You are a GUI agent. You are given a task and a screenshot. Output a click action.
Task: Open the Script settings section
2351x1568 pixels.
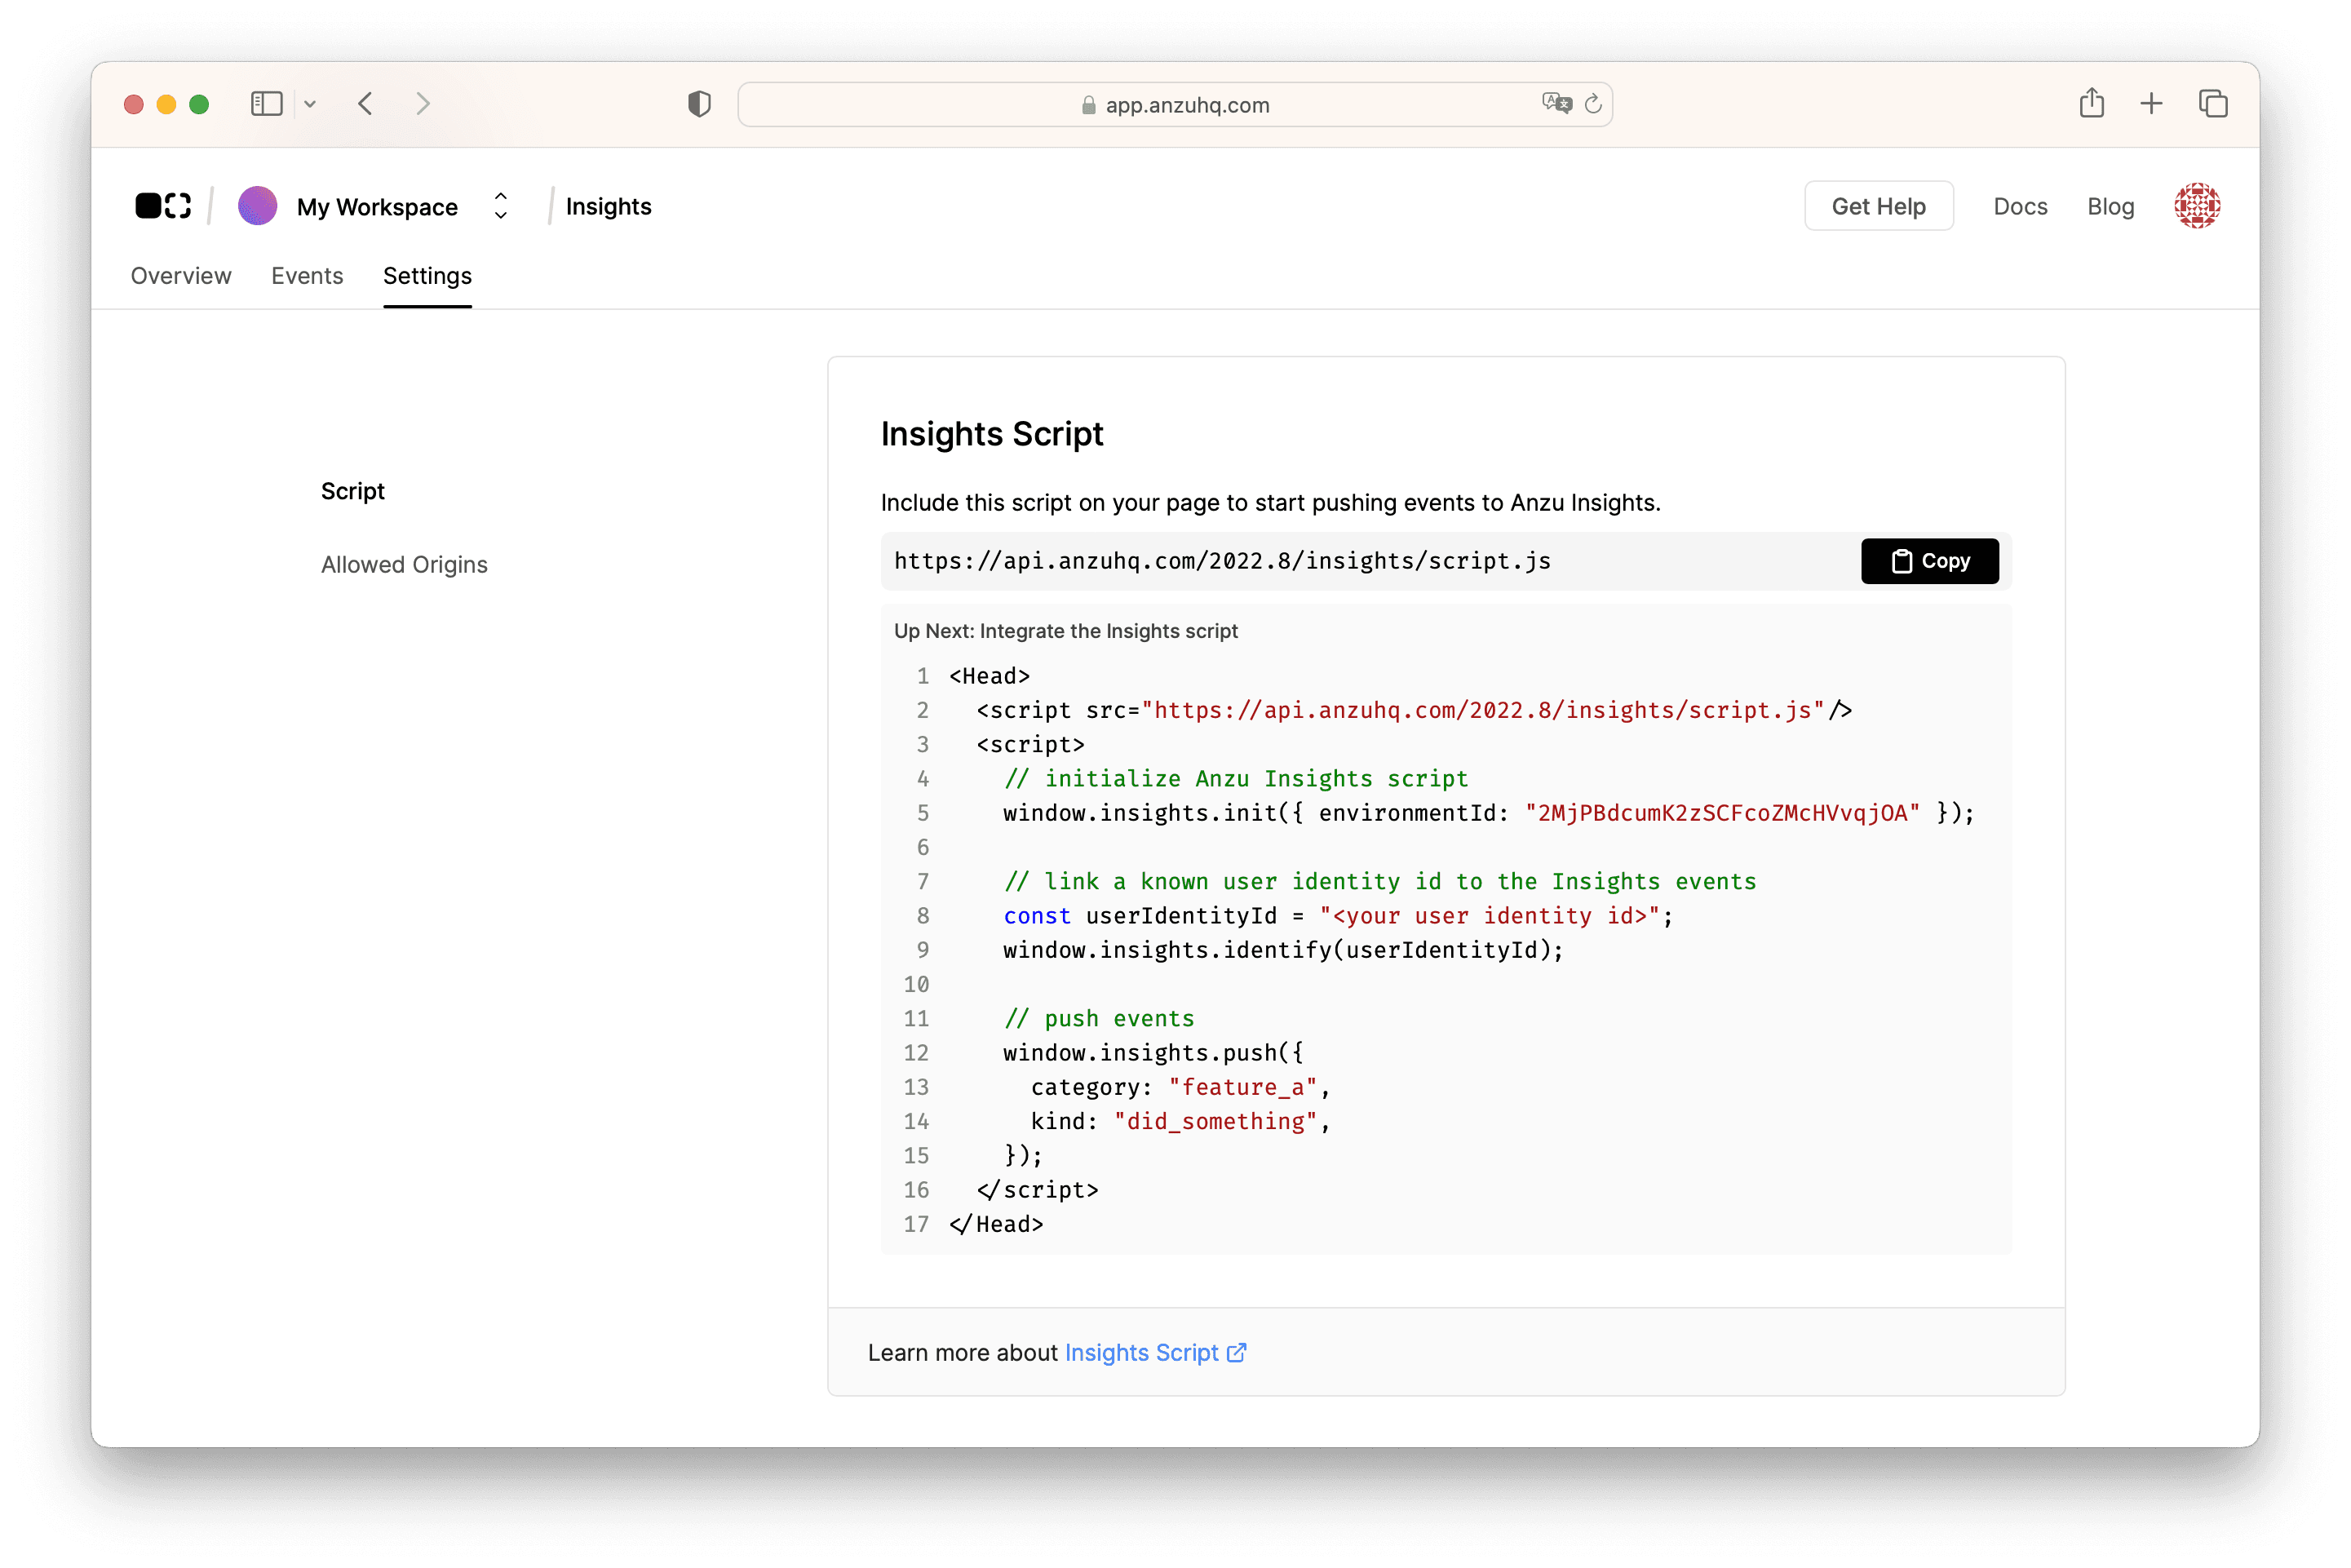[353, 491]
